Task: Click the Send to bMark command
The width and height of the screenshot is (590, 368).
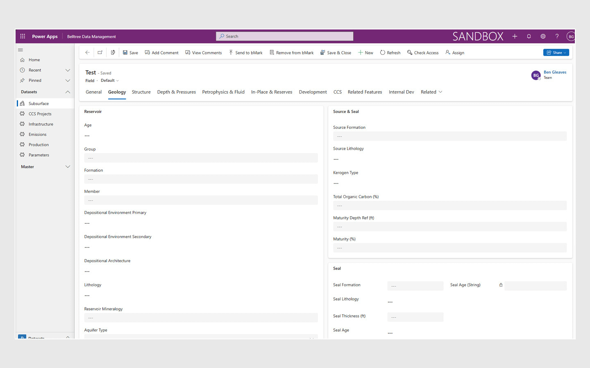Action: [x=245, y=53]
